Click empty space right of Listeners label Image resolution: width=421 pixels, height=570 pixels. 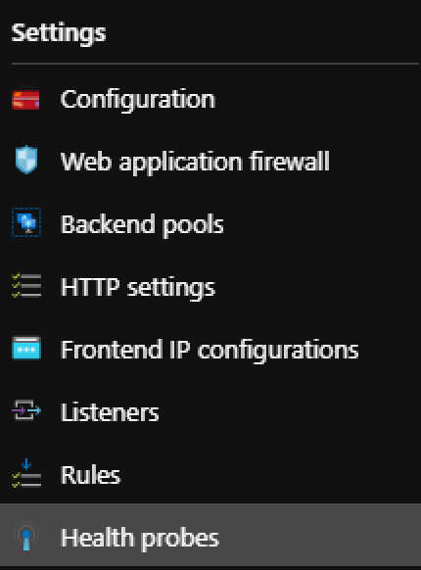(291, 412)
